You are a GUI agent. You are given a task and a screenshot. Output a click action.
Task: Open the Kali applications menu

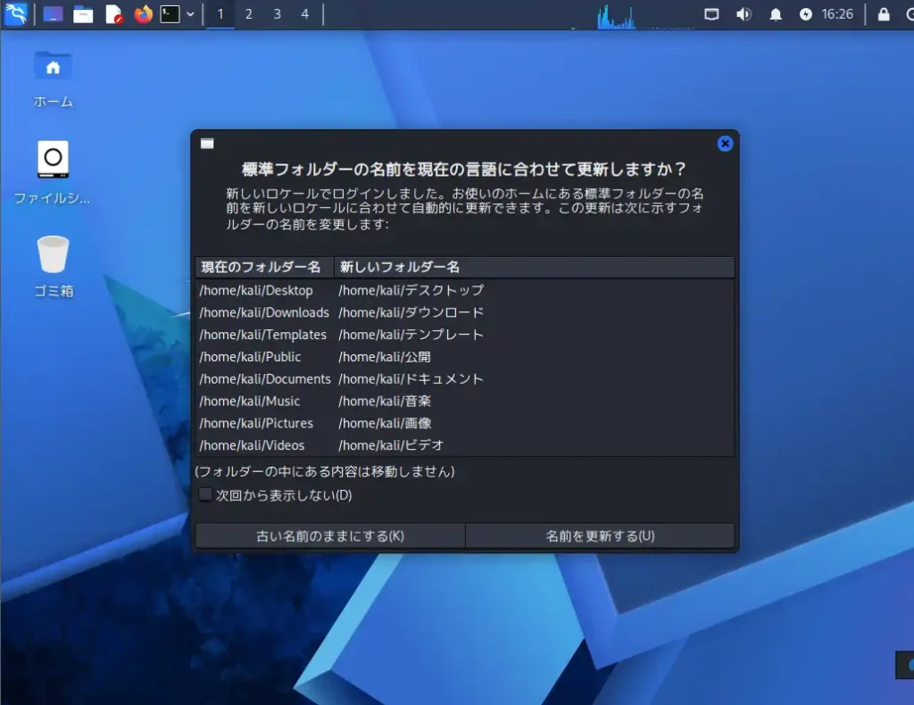pyautogui.click(x=14, y=14)
